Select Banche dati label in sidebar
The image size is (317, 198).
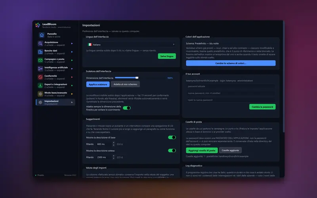point(51,51)
